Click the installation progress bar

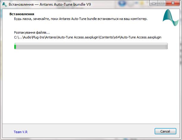tap(91, 46)
